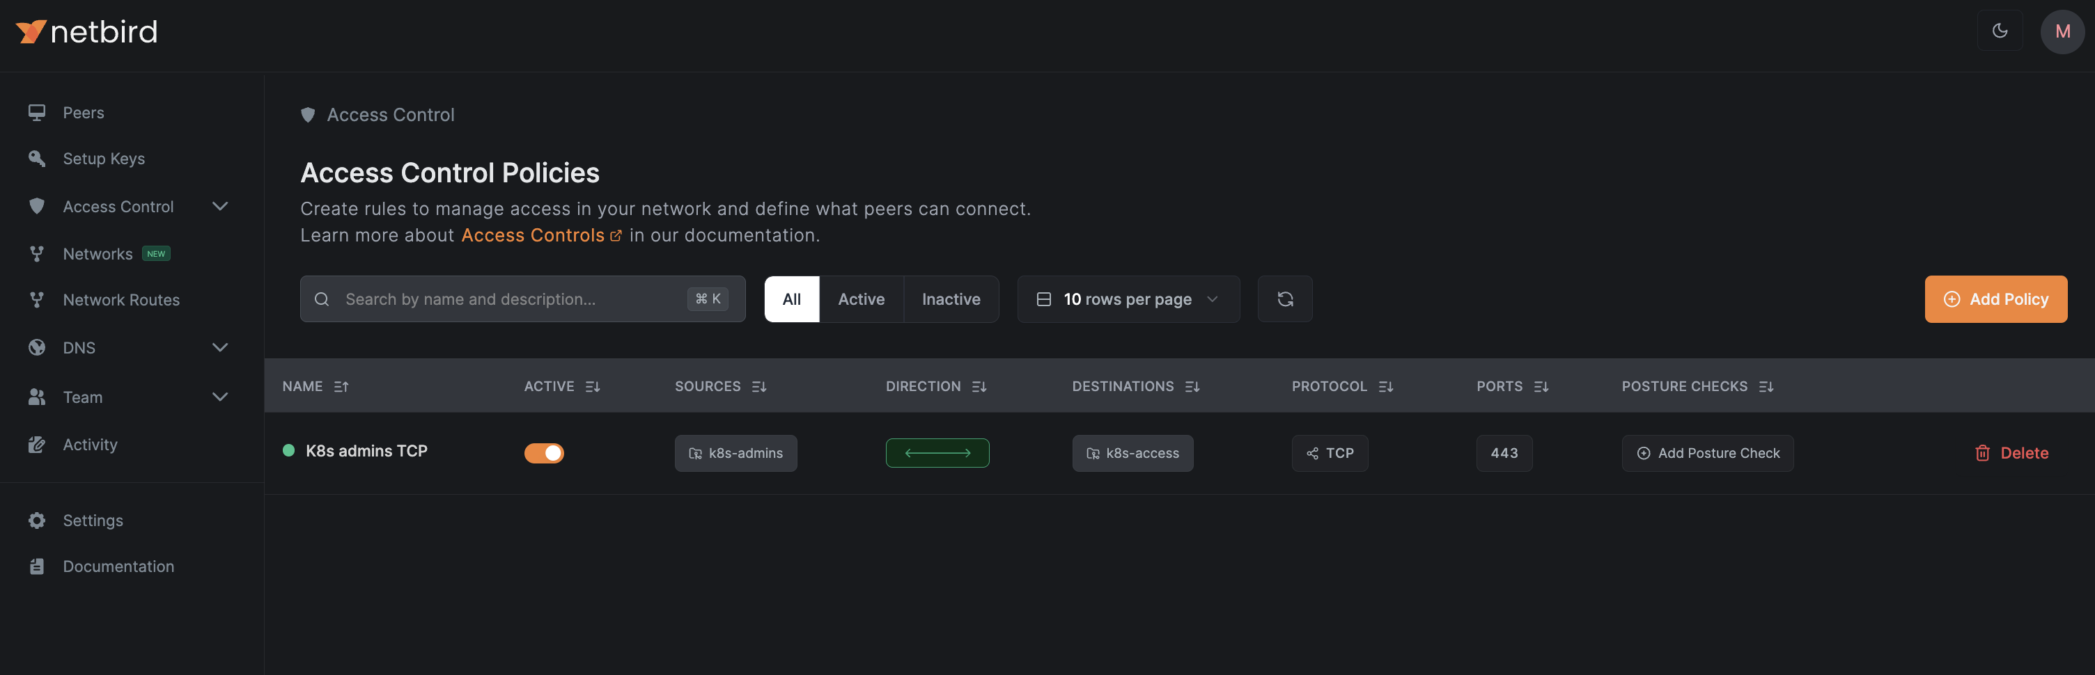Open user avatar M menu

(2062, 32)
